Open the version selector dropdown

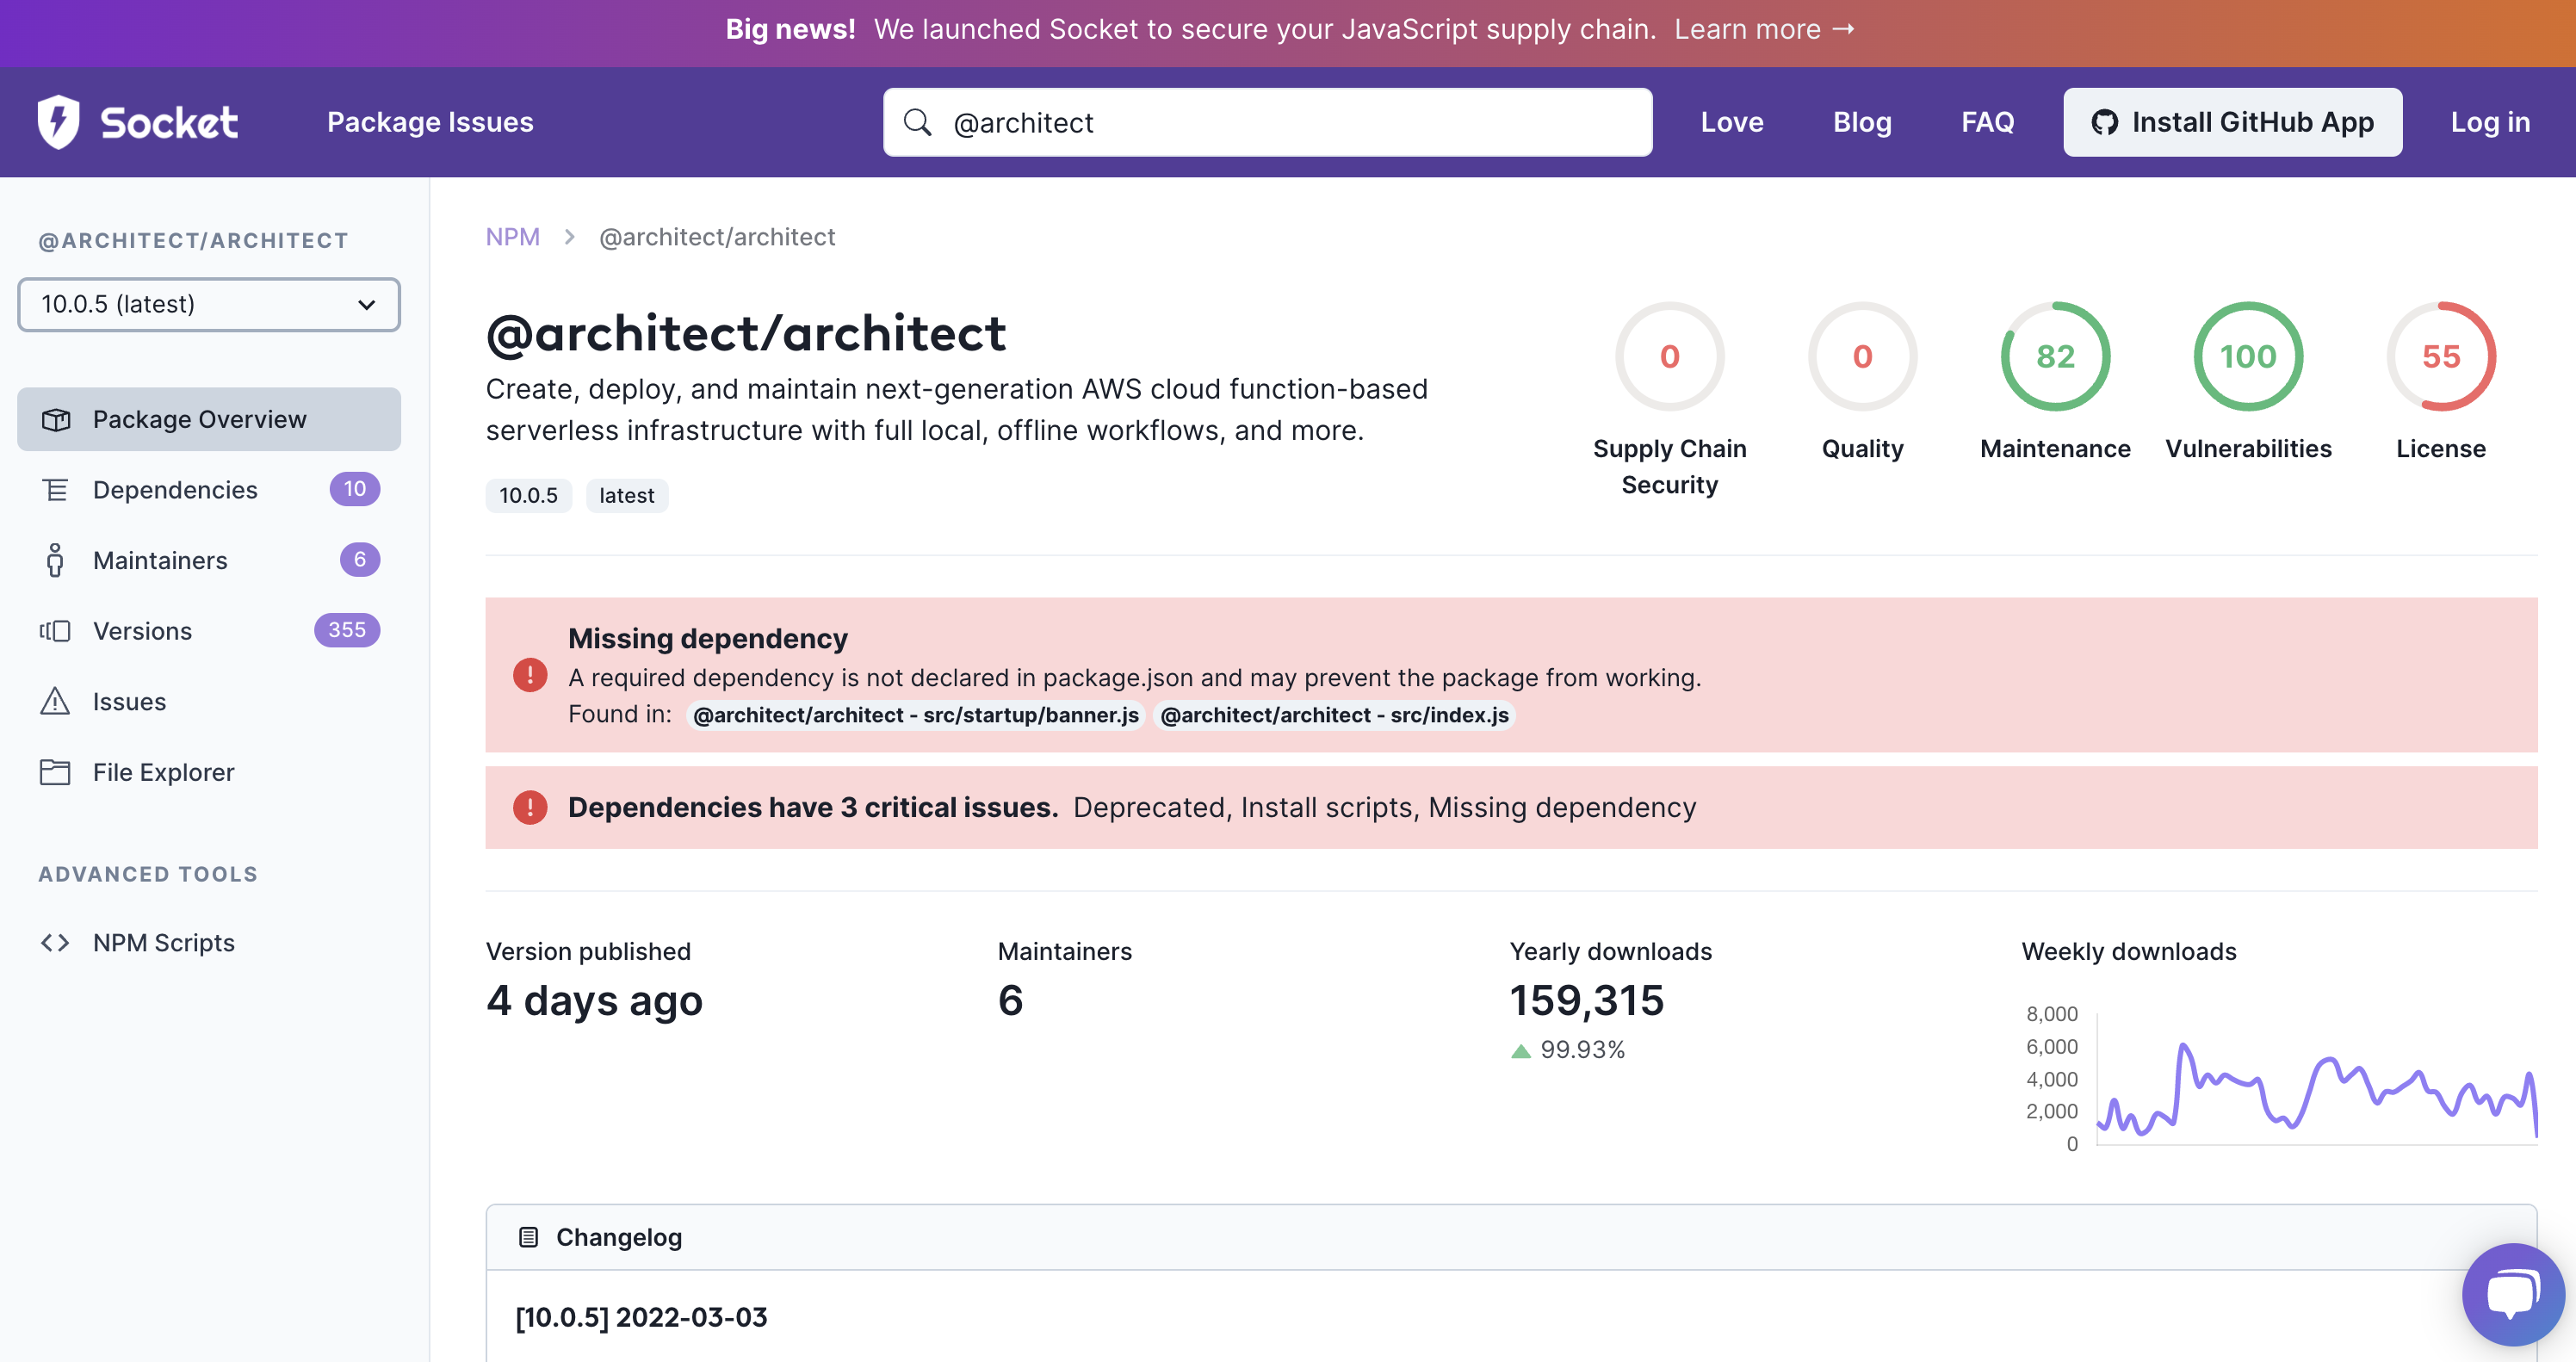tap(209, 304)
